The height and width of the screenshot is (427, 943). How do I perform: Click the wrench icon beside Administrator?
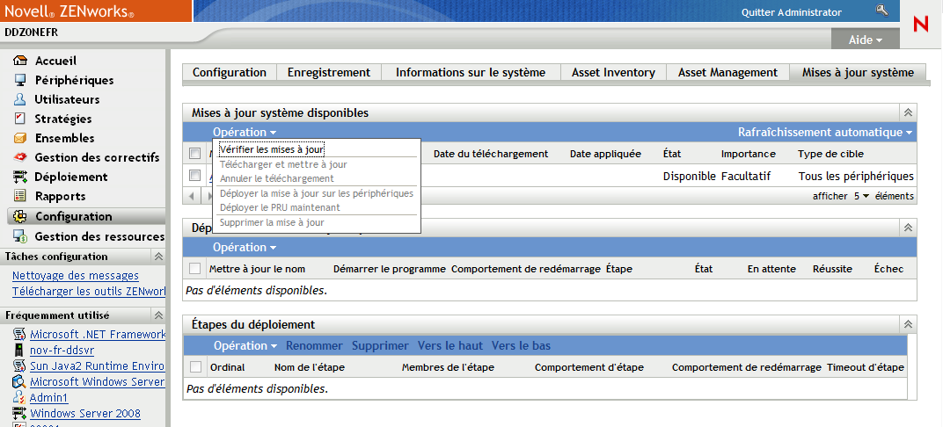coord(881,11)
